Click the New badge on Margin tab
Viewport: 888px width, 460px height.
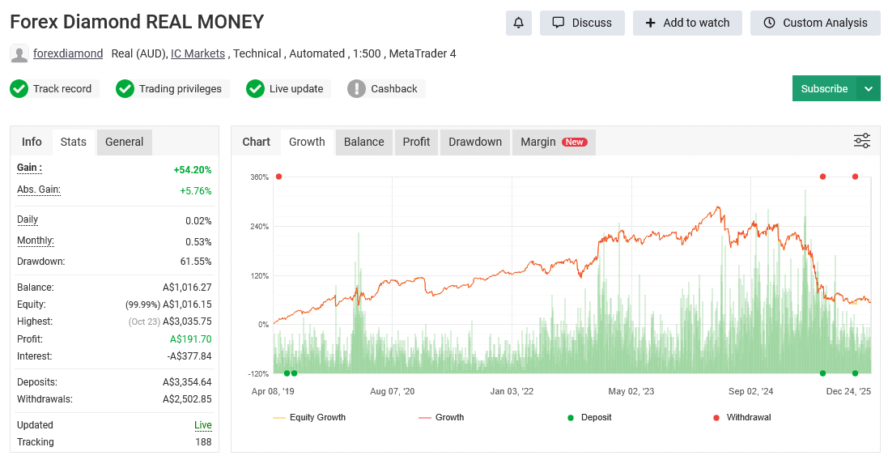coord(574,143)
